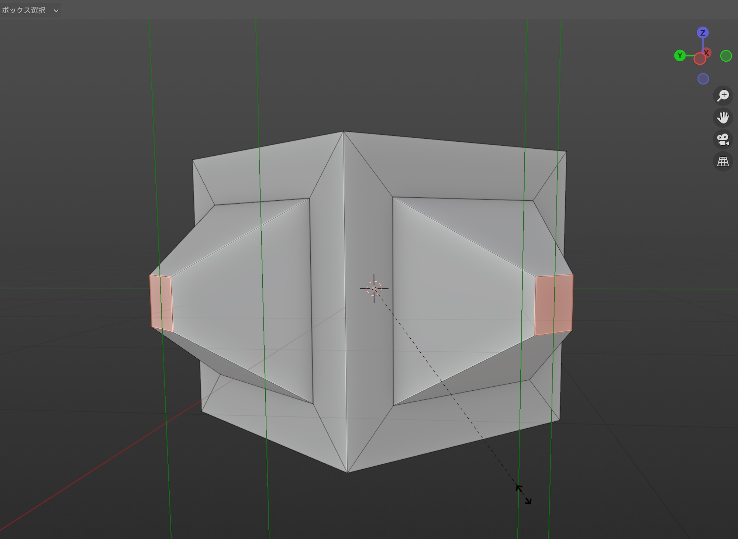Toggle camera view with the camera icon
This screenshot has width=738, height=539.
click(723, 139)
